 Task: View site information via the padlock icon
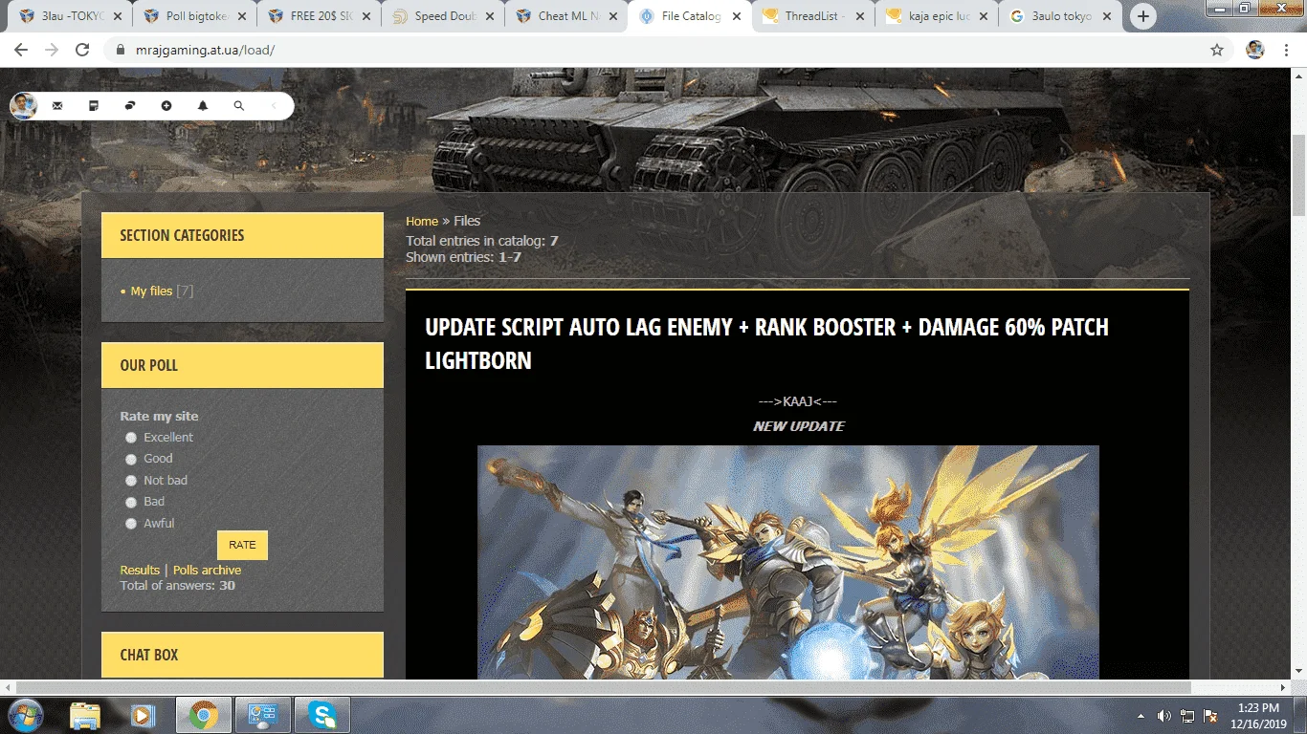coord(121,50)
